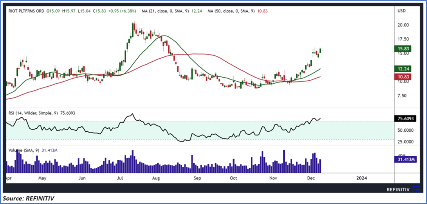Click the Source: REFINITIV caption text

31,198
